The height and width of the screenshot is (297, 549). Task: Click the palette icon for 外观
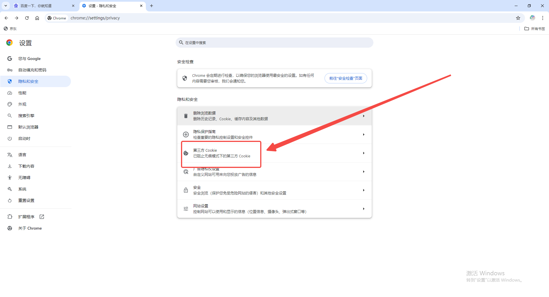[10, 104]
